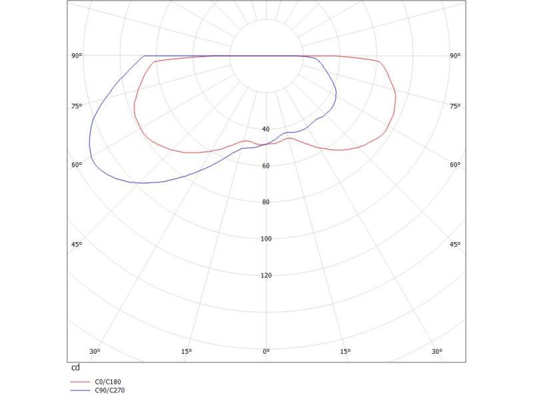The width and height of the screenshot is (533, 399).
Task: Click the left-side 90° angle label
Action: tap(77, 56)
